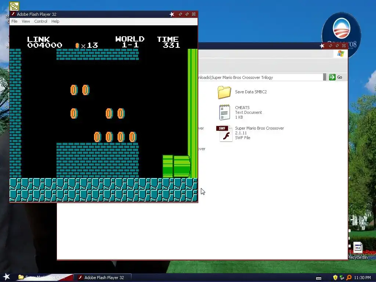Open the Control menu in Flash Player
The height and width of the screenshot is (282, 376).
pos(40,21)
